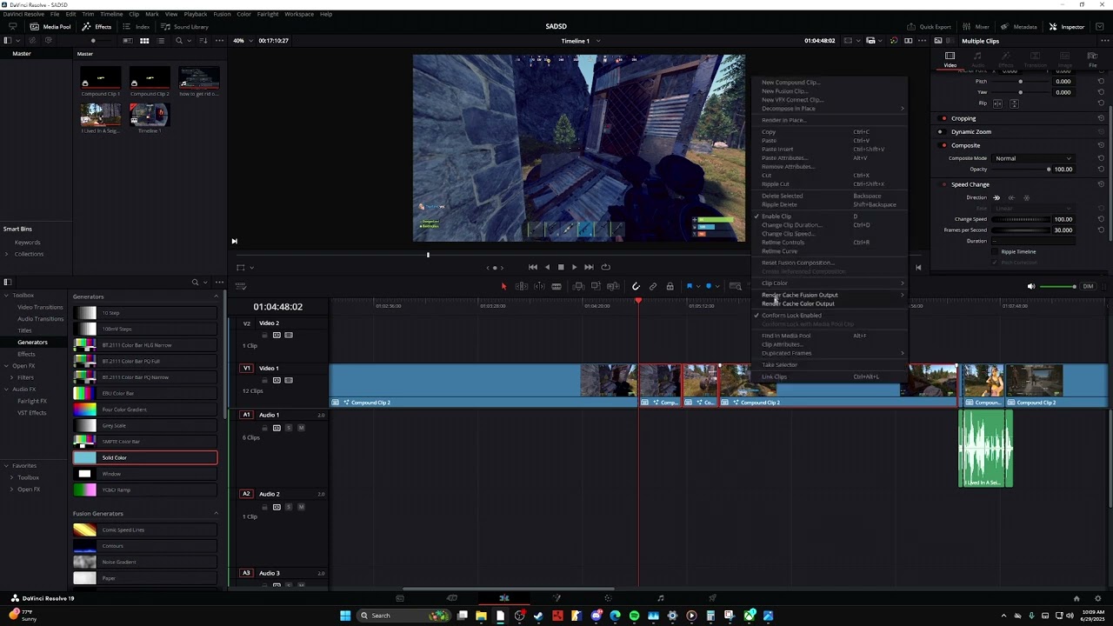The height and width of the screenshot is (626, 1113).
Task: Click the speaker mute icon near DIM
Action: coord(1031,286)
